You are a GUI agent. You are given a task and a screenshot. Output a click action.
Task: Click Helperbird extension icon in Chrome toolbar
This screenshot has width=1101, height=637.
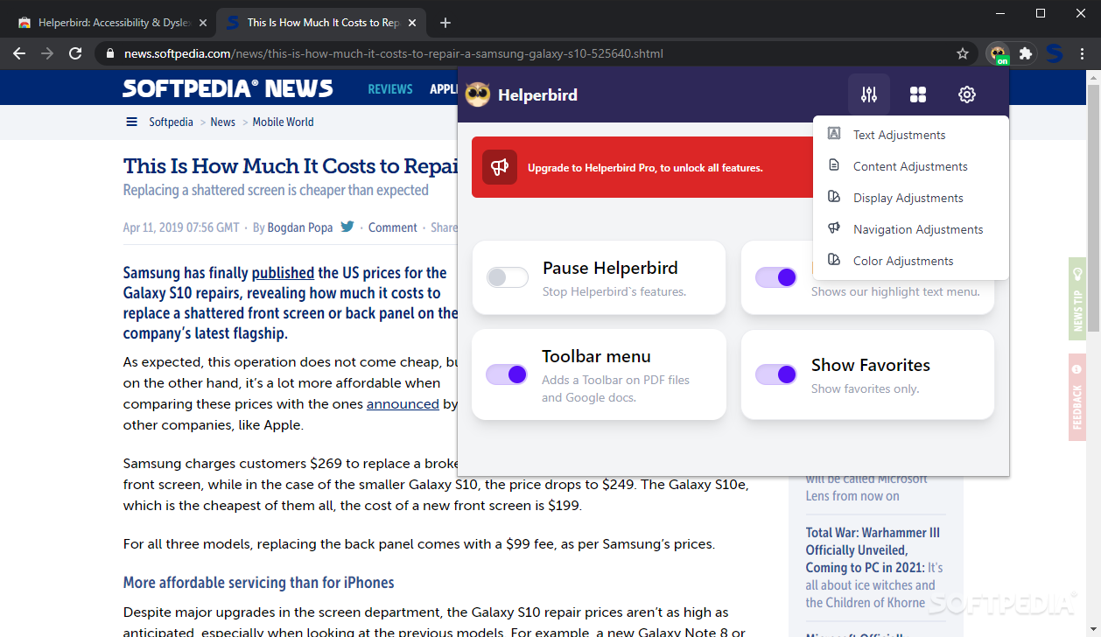click(x=998, y=53)
